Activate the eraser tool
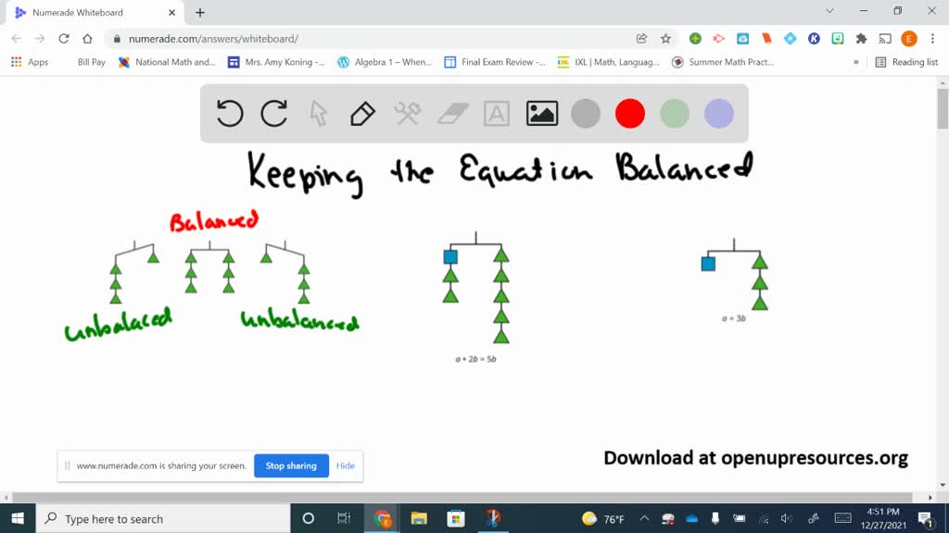This screenshot has width=949, height=533. (452, 113)
